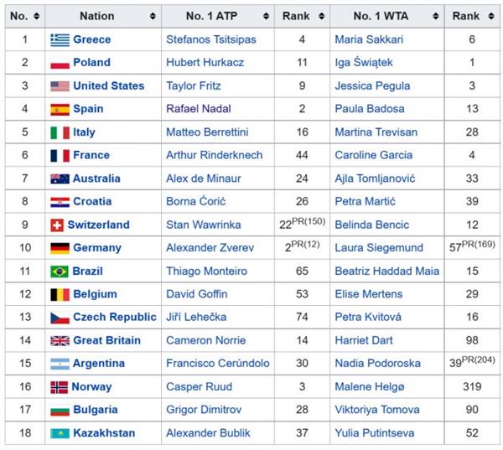Click the Brazil flag icon
503x450 pixels.
click(x=60, y=272)
